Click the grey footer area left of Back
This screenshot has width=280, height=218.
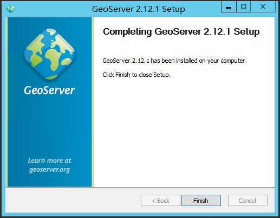pos(72,200)
